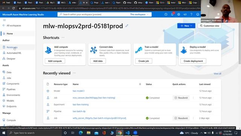Open Shortcuts more options ellipsis

63,37
